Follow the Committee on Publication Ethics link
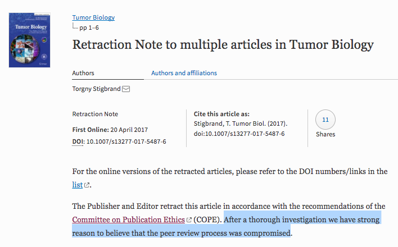398x247 pixels. 128,219
